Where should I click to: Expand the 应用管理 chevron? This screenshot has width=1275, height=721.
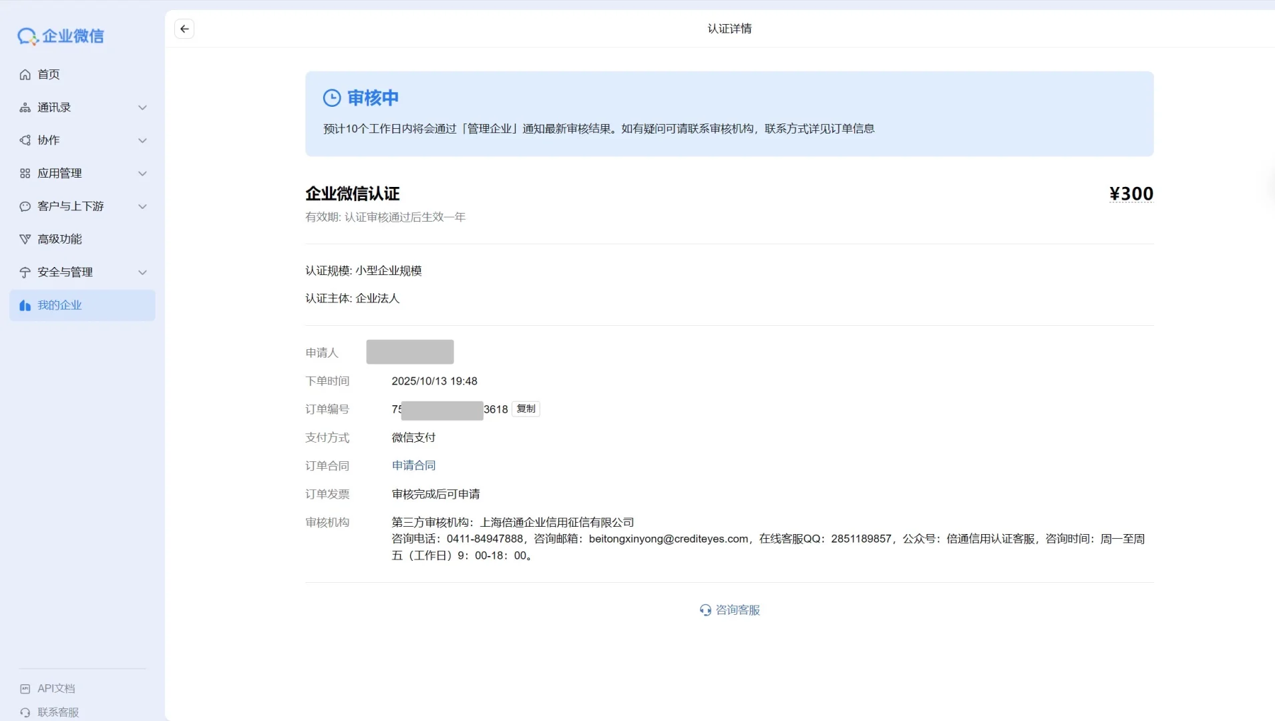tap(142, 174)
